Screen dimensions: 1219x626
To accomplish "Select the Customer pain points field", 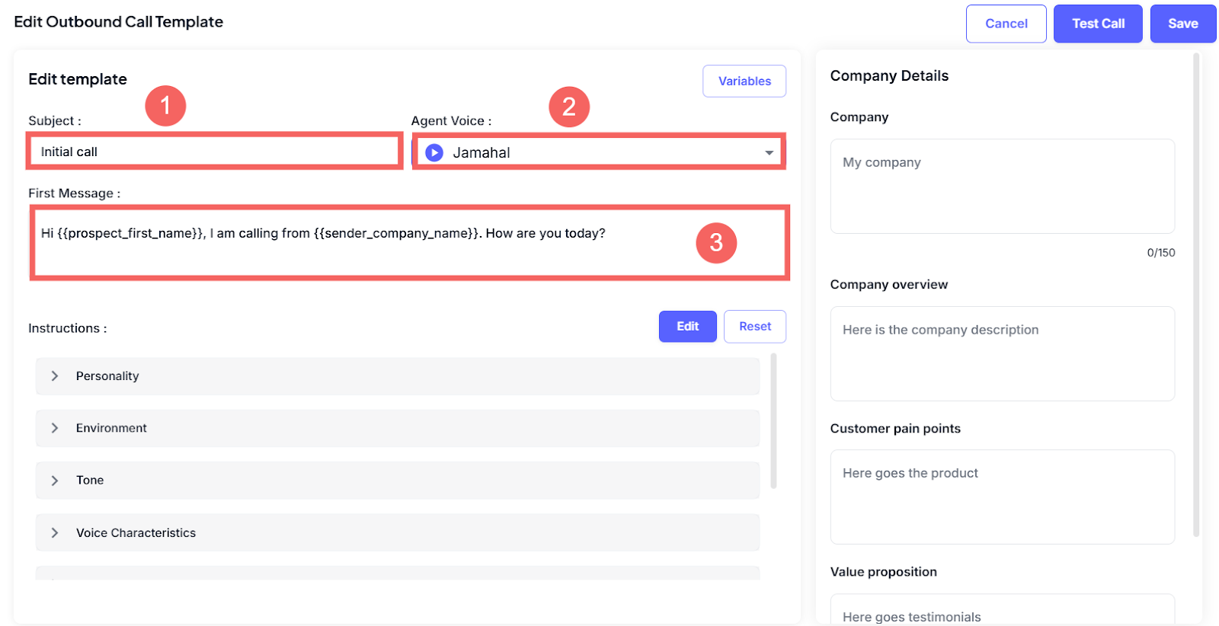I will click(x=1002, y=497).
